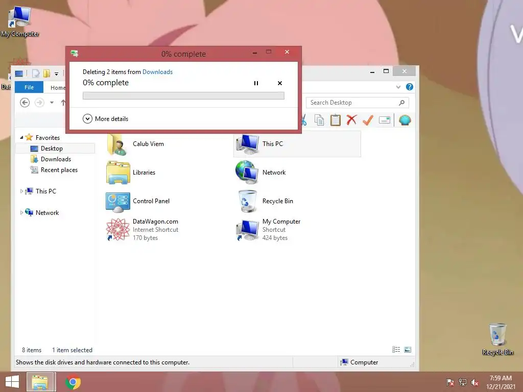Click the File Explorer taskbar button
This screenshot has height=392, width=523.
40,382
